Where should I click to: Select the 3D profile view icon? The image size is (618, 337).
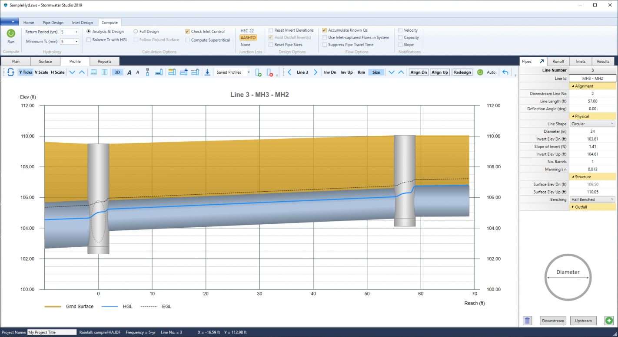[x=117, y=72]
